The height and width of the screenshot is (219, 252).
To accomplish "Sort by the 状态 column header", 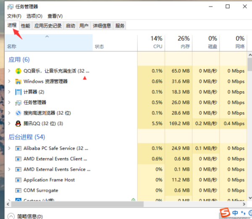I will pyautogui.click(x=115, y=43).
